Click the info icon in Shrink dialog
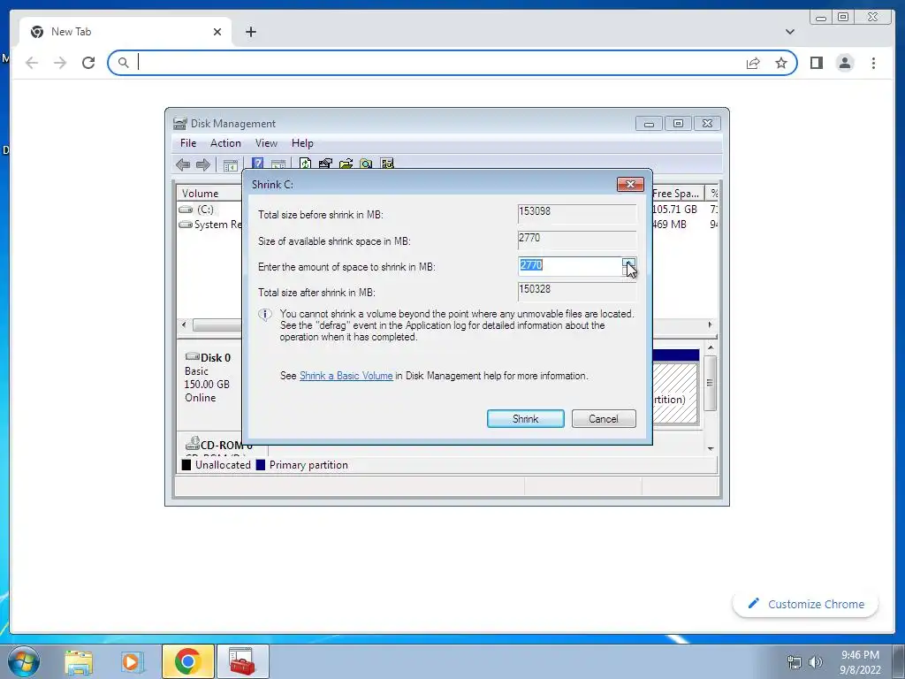This screenshot has height=679, width=905. click(x=265, y=315)
